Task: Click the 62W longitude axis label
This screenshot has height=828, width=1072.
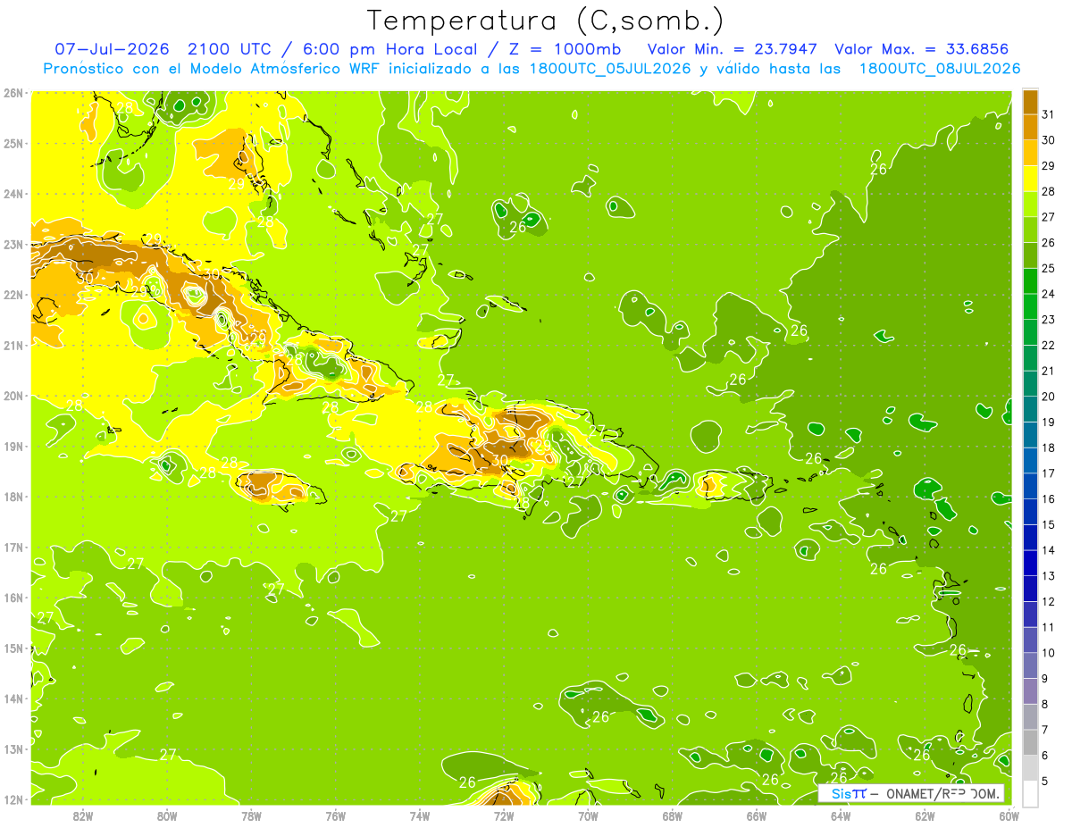Action: [x=925, y=815]
